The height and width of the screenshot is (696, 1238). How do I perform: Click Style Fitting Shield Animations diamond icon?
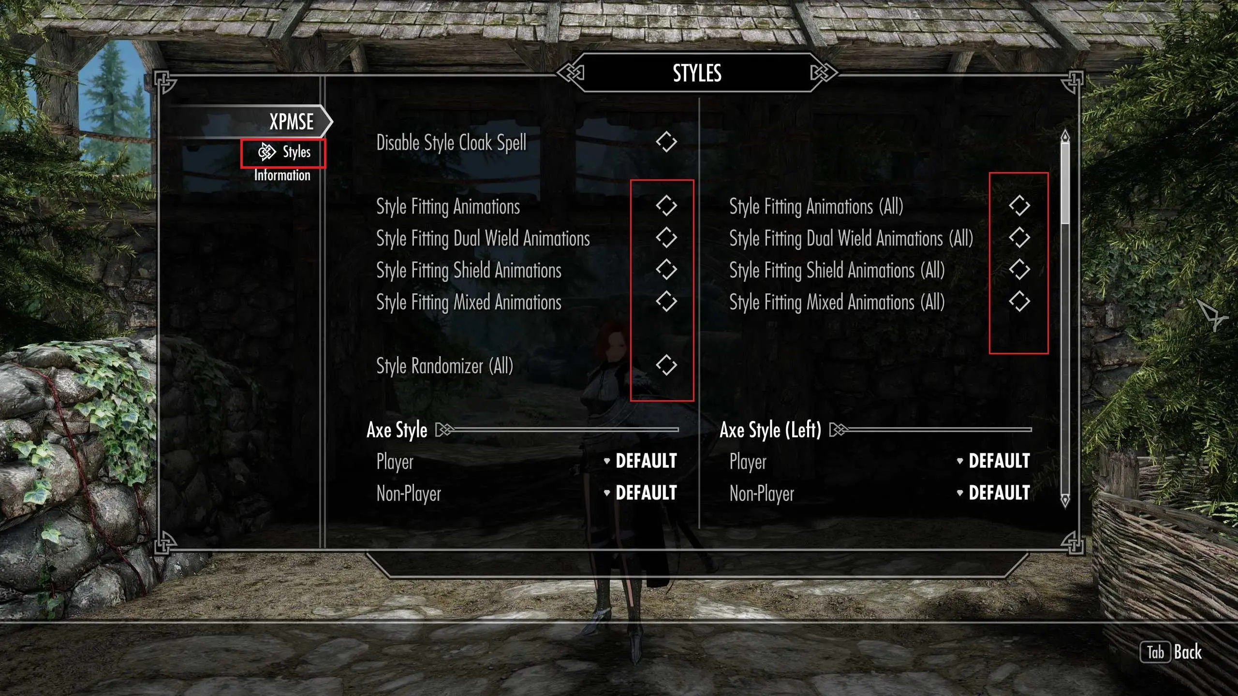point(666,269)
